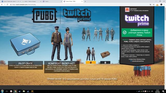Click the first pair of greyed-out character skins
166x93 pixels.
(x=86, y=34)
